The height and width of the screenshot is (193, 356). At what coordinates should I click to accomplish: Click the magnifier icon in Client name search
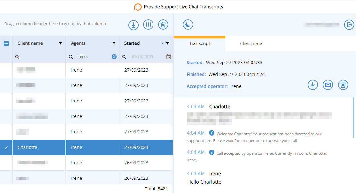17,56
